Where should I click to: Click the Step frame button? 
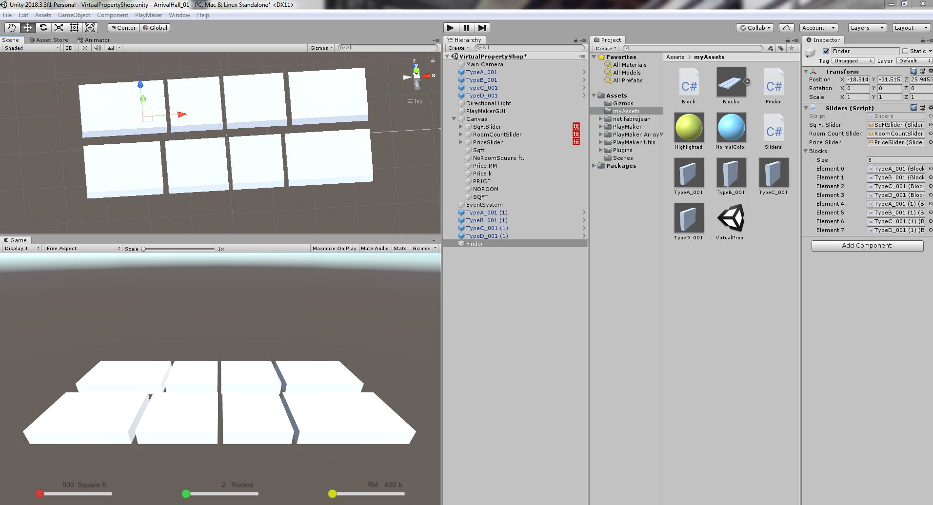click(482, 28)
